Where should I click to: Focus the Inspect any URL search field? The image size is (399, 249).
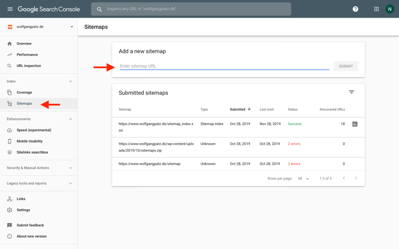point(191,9)
